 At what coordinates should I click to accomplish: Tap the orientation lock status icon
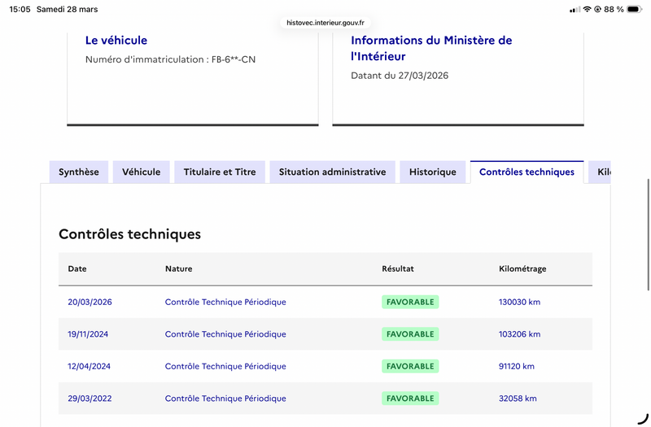click(x=598, y=9)
